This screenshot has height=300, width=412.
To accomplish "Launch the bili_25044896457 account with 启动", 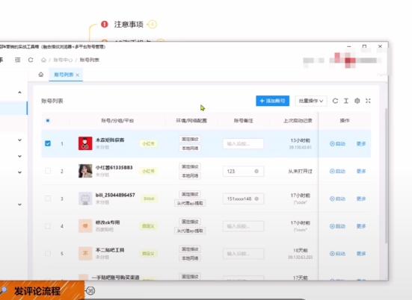I will 337,199.
